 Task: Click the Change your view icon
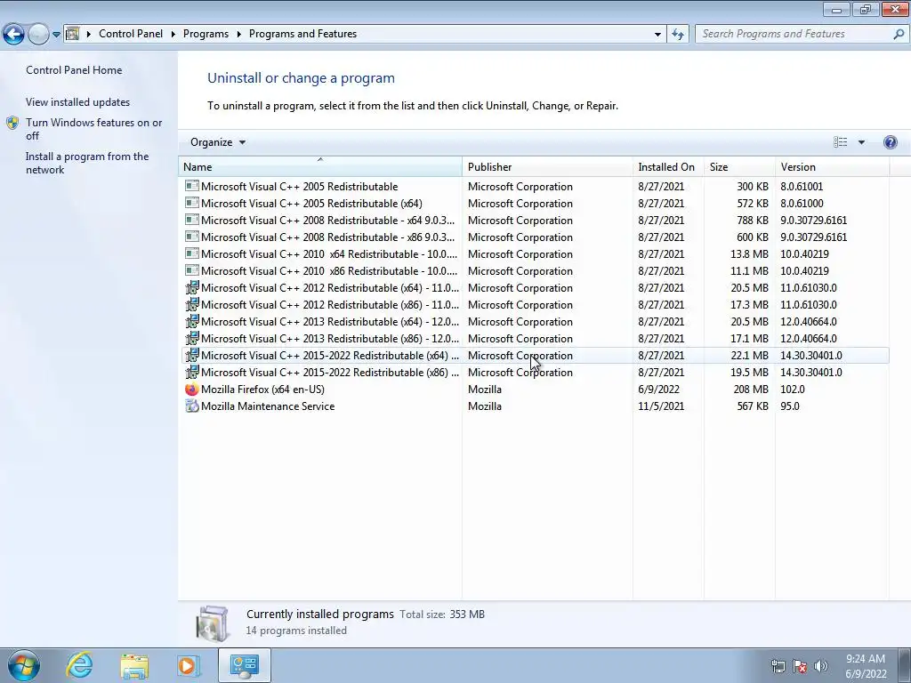click(840, 142)
